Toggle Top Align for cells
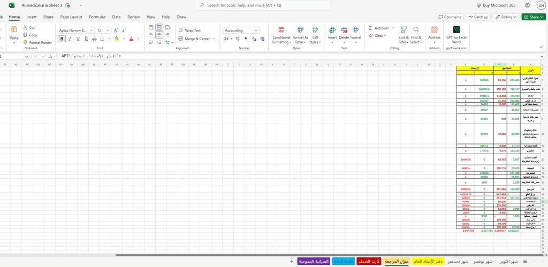Screen dimensions: 548x267 pos(151,27)
